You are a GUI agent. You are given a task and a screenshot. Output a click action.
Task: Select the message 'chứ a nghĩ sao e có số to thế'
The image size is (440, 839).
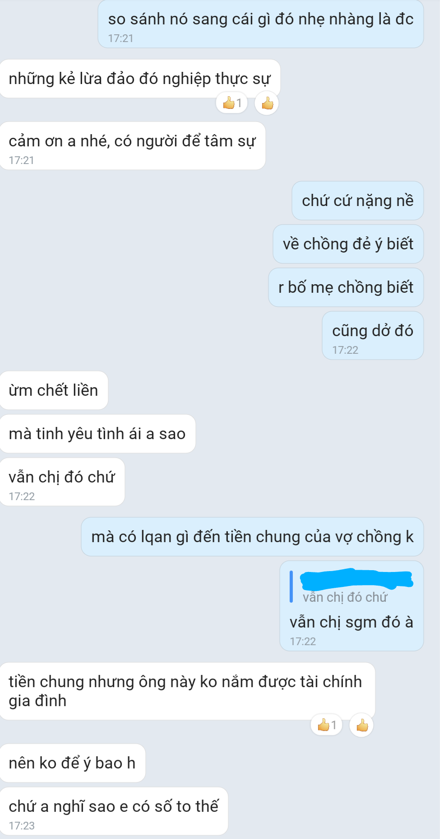point(114,811)
